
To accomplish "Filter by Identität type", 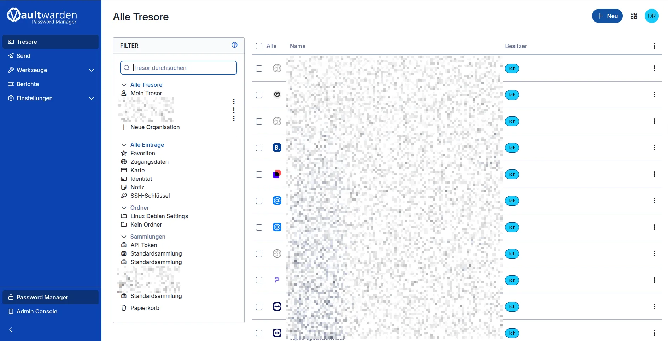I will point(141,179).
